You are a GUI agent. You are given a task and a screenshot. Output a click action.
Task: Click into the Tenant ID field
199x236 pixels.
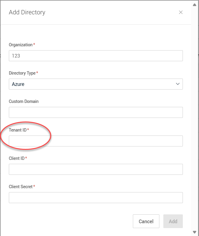coord(96,141)
